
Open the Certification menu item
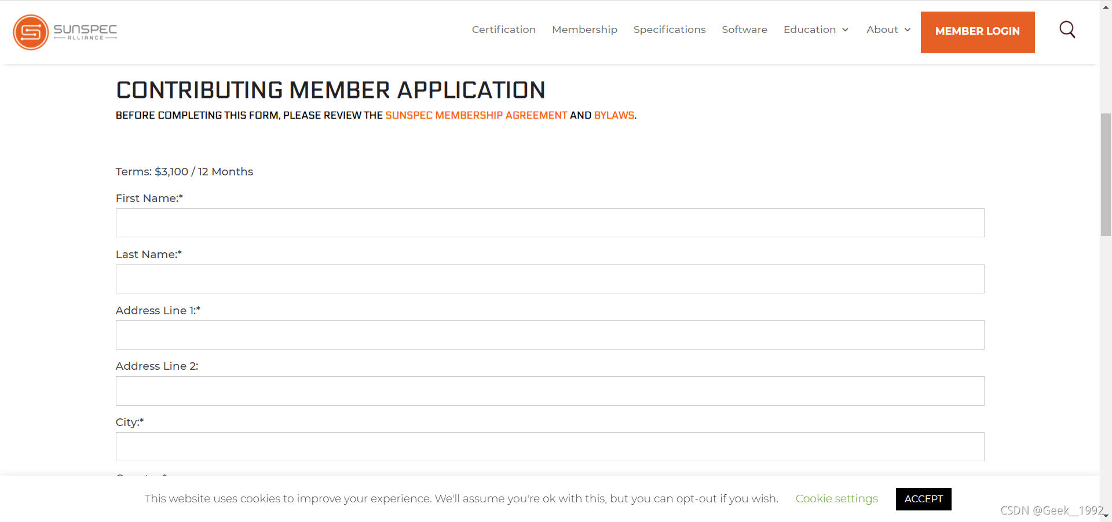(x=503, y=30)
